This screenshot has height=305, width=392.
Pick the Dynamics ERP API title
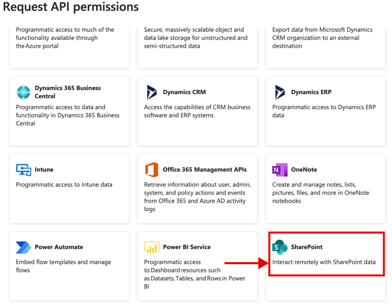pyautogui.click(x=311, y=92)
